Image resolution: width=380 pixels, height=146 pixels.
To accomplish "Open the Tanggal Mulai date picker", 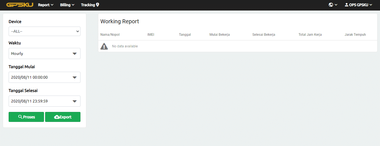I will [x=45, y=77].
